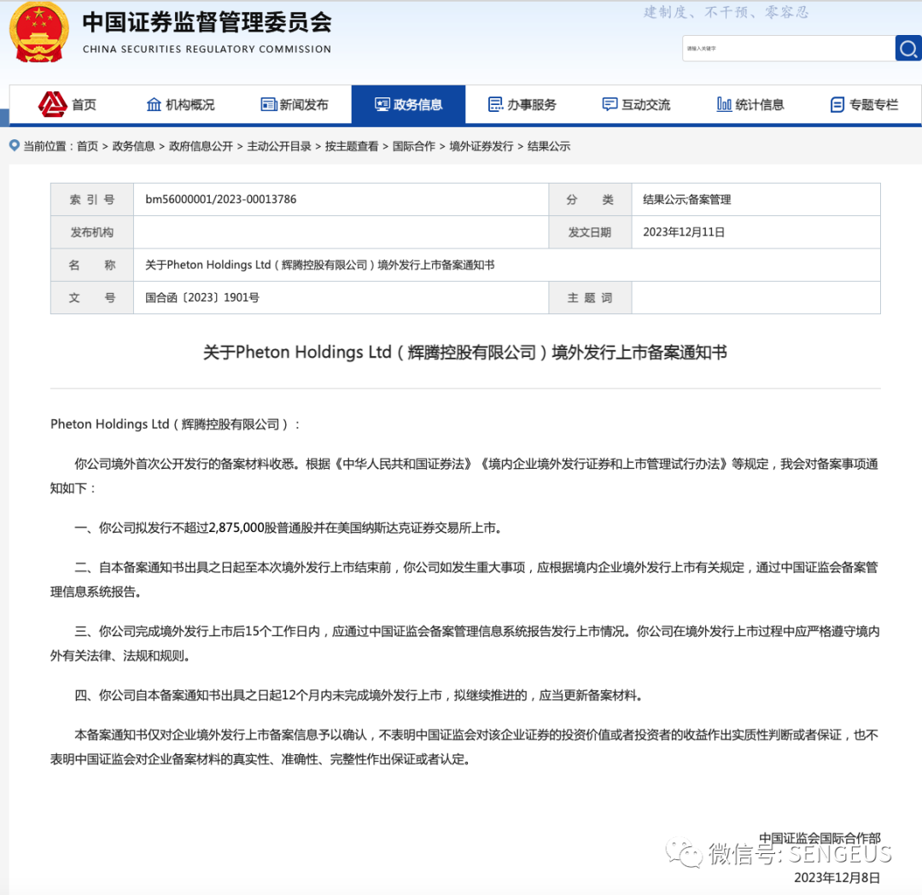
Task: Click the blue search magnifier button
Action: click(x=907, y=48)
